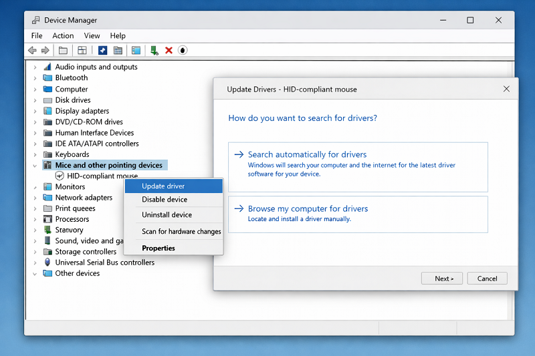Open the View menu
535x356 pixels.
(x=92, y=36)
